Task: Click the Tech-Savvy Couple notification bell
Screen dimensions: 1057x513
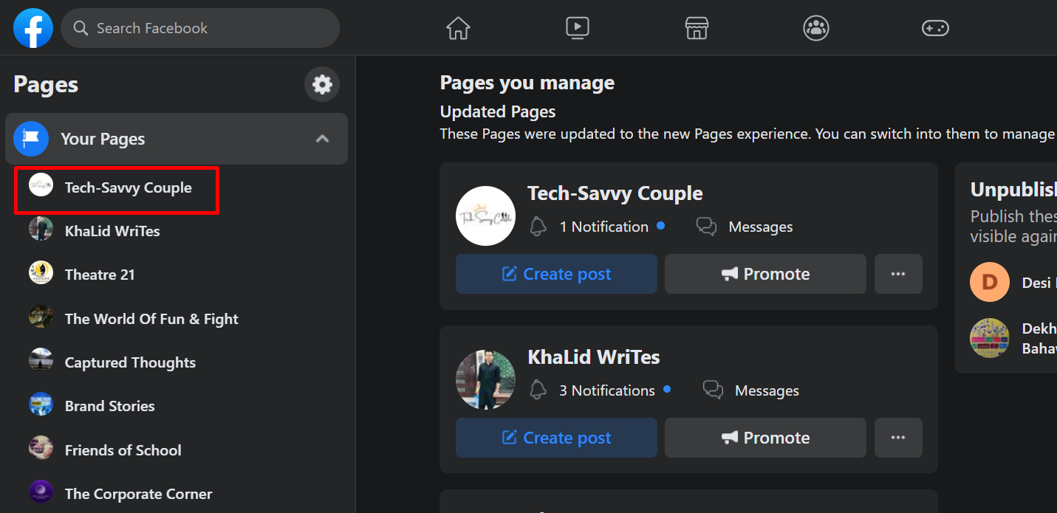Action: tap(538, 227)
